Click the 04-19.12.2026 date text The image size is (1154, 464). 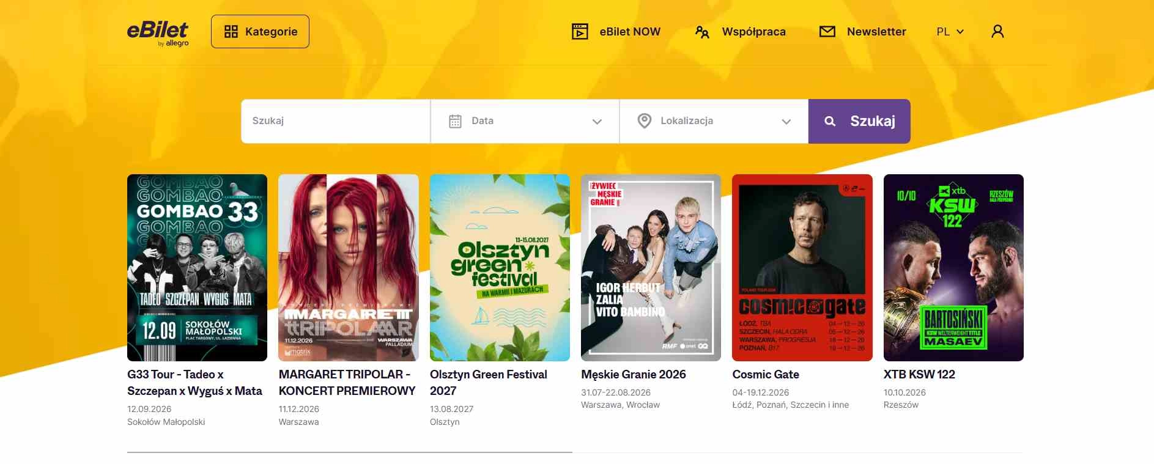pos(761,392)
